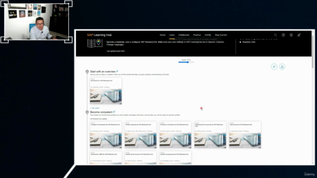Click the learning journey map icon in banner

tap(95, 43)
